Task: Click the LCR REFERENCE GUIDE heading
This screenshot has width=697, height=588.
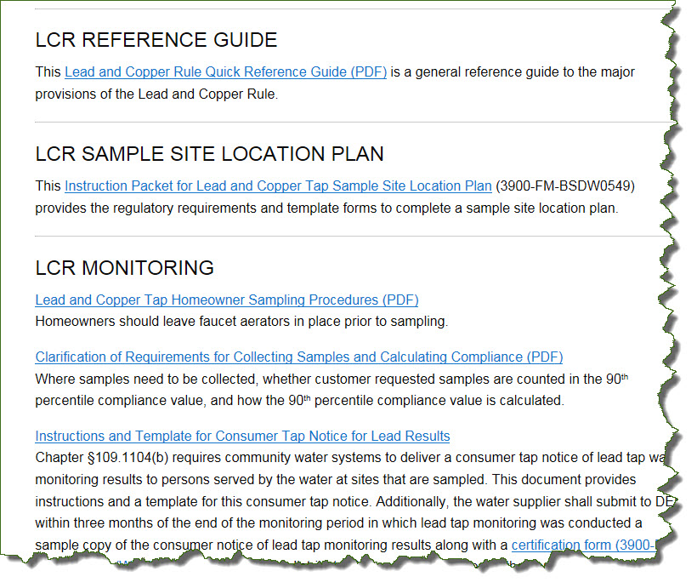Action: [x=156, y=40]
